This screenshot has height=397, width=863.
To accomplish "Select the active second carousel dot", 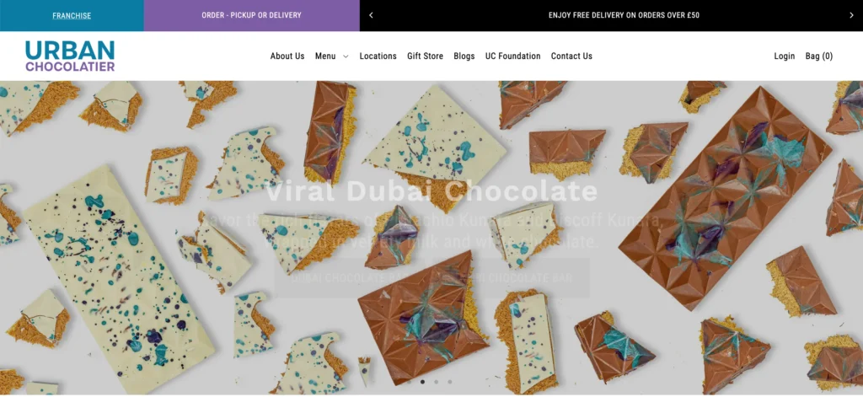I will tap(423, 382).
